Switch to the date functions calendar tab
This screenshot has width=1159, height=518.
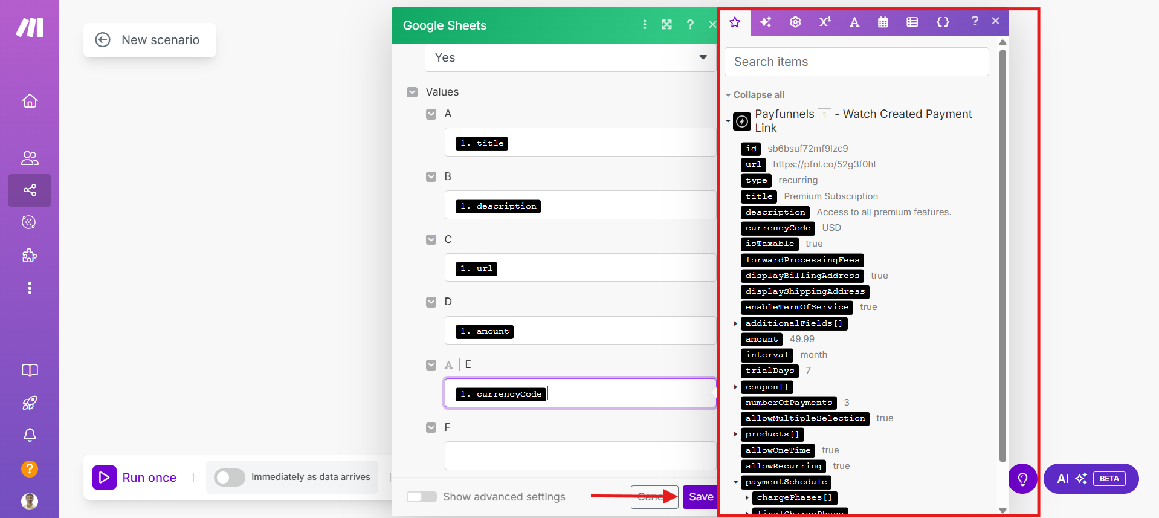pyautogui.click(x=883, y=22)
